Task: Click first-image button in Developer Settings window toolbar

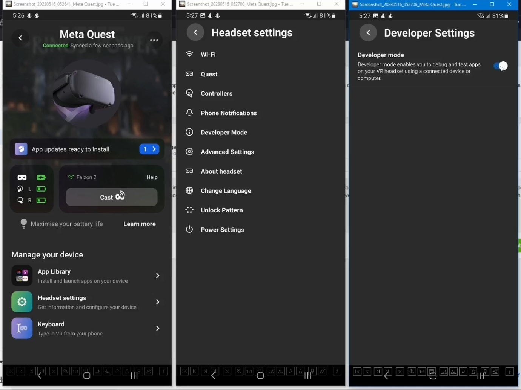Action: tap(357, 372)
